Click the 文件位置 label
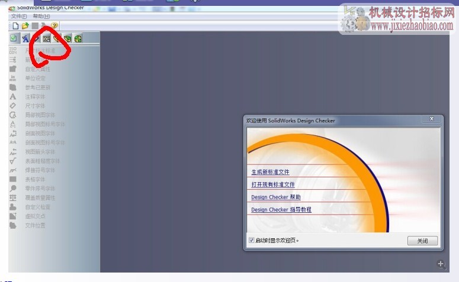459x282 pixels. (35, 225)
